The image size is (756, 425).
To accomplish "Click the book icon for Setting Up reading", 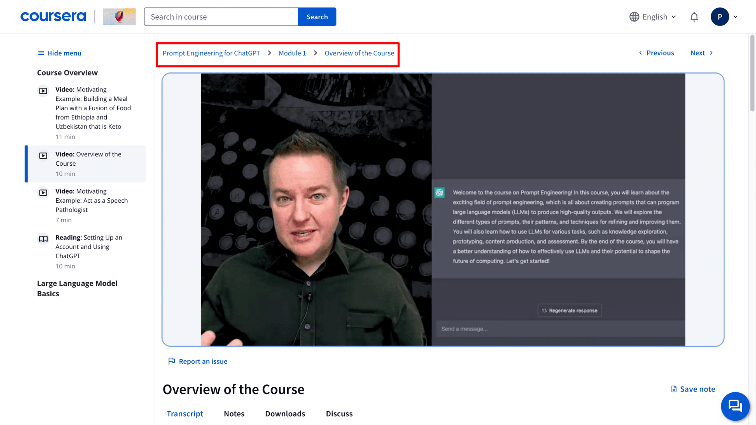I will (x=43, y=238).
